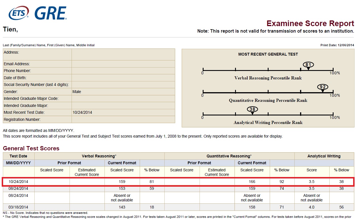The image size is (356, 219).
Task: Click Quantitative % Below 92 in 10/24/2014 row
Action: [282, 182]
